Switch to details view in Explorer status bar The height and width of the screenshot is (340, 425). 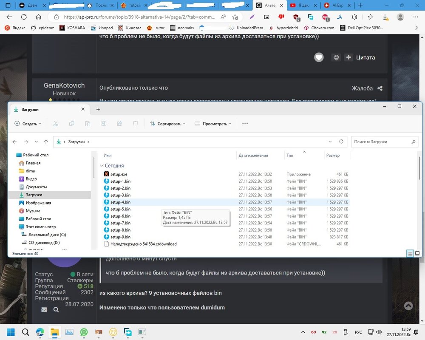[410, 253]
